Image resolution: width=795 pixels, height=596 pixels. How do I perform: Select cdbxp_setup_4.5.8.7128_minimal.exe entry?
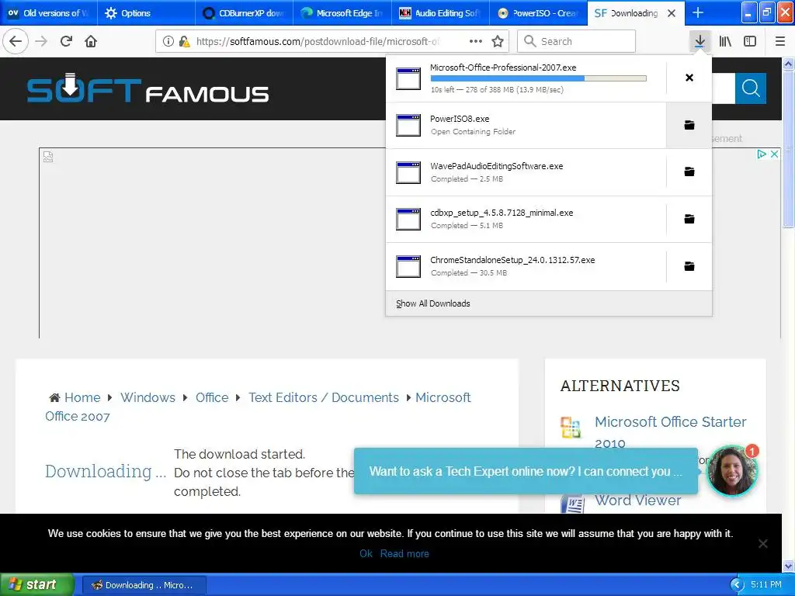click(526, 219)
